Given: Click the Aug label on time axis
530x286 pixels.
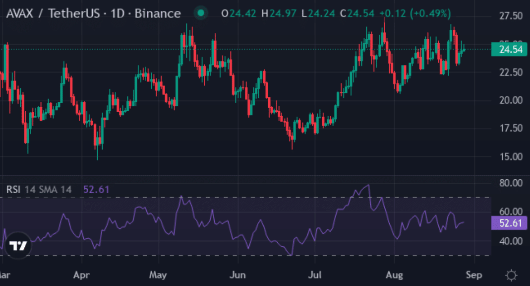Looking at the screenshot, I should [x=394, y=275].
